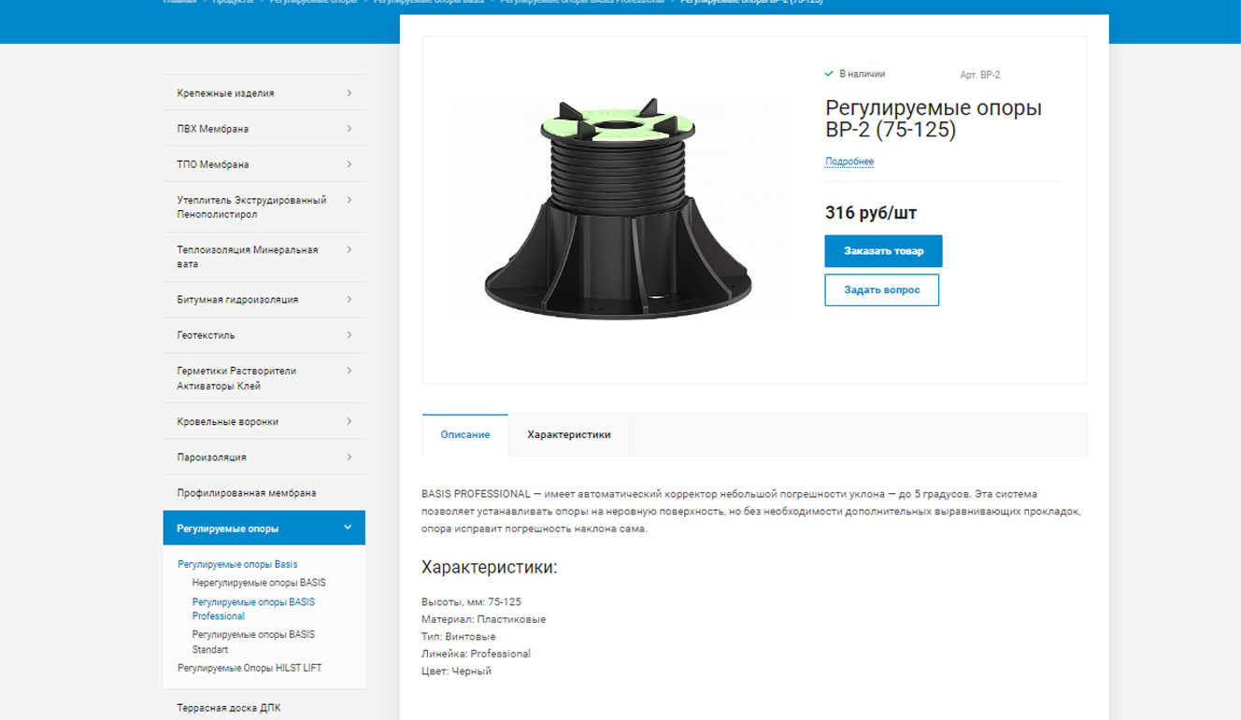Expand Теплоизоляция Минеральная вата chevron
The width and height of the screenshot is (1241, 720).
349,249
